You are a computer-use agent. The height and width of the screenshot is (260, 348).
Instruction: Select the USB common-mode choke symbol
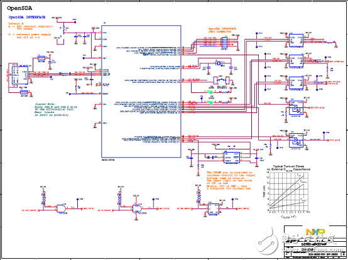[x=65, y=74]
